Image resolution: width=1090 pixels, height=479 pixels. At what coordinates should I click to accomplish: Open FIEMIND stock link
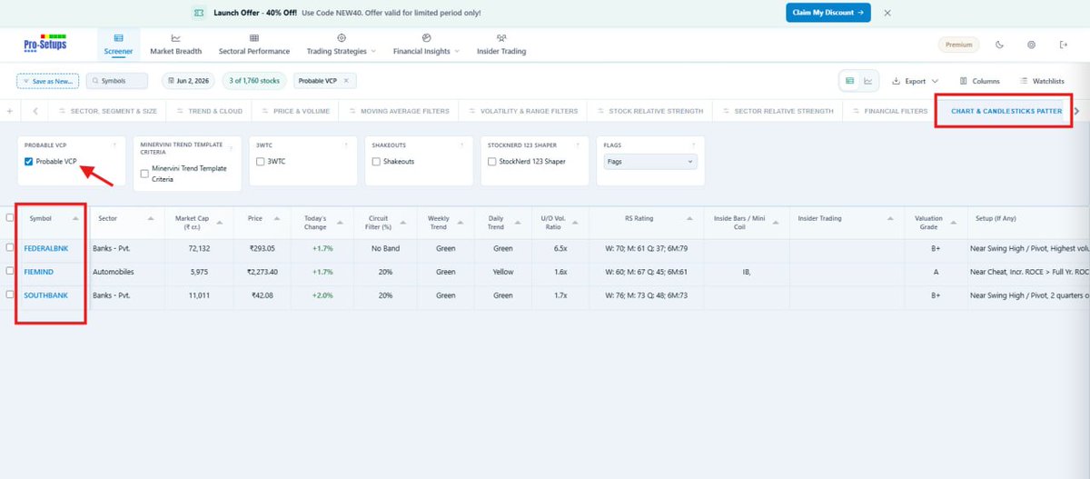coord(38,271)
